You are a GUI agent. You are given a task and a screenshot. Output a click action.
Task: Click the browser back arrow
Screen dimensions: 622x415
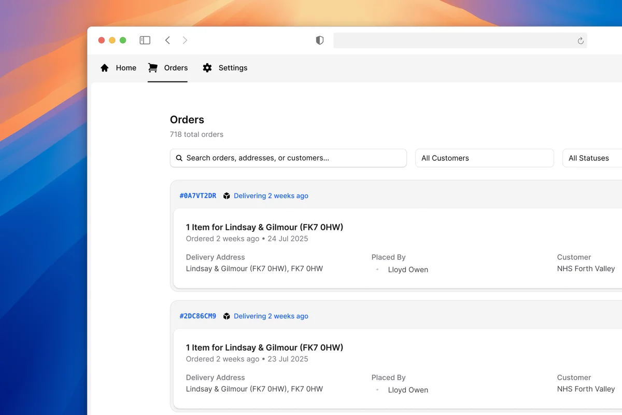coord(167,40)
